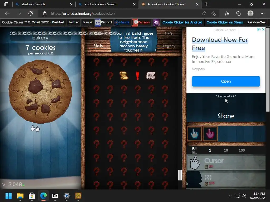Open the twitter link
Viewport: 270px width, 202px height.
[x=74, y=22]
